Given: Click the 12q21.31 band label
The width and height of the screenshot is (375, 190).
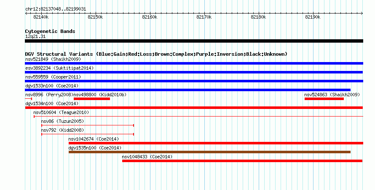Looking at the screenshot, I should pos(35,37).
